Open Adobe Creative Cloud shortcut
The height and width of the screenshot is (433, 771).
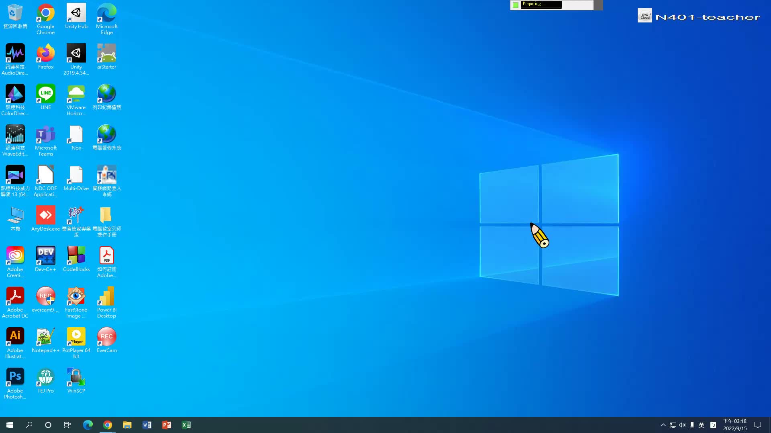click(15, 262)
